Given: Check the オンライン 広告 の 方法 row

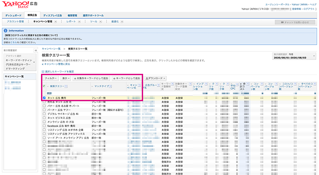Looking at the screenshot, I should (44, 122).
